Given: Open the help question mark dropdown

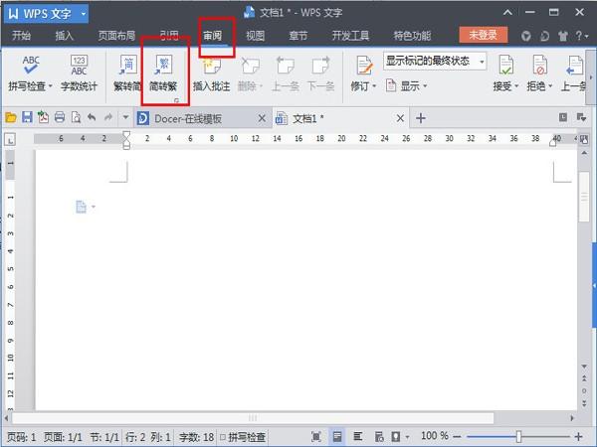Looking at the screenshot, I should (x=582, y=36).
